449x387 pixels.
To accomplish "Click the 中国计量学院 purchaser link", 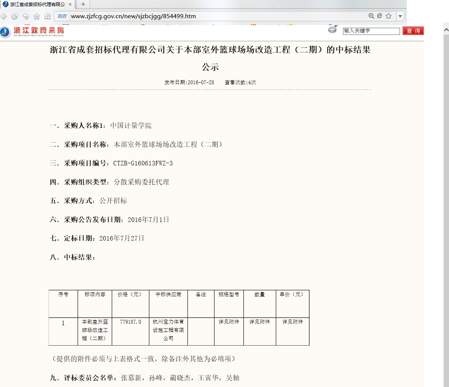I will click(x=131, y=126).
